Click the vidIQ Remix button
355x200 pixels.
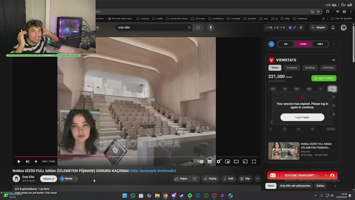click(x=66, y=179)
